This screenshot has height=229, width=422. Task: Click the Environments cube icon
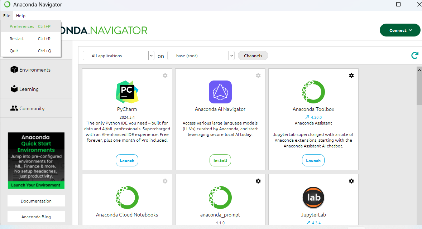(x=14, y=70)
